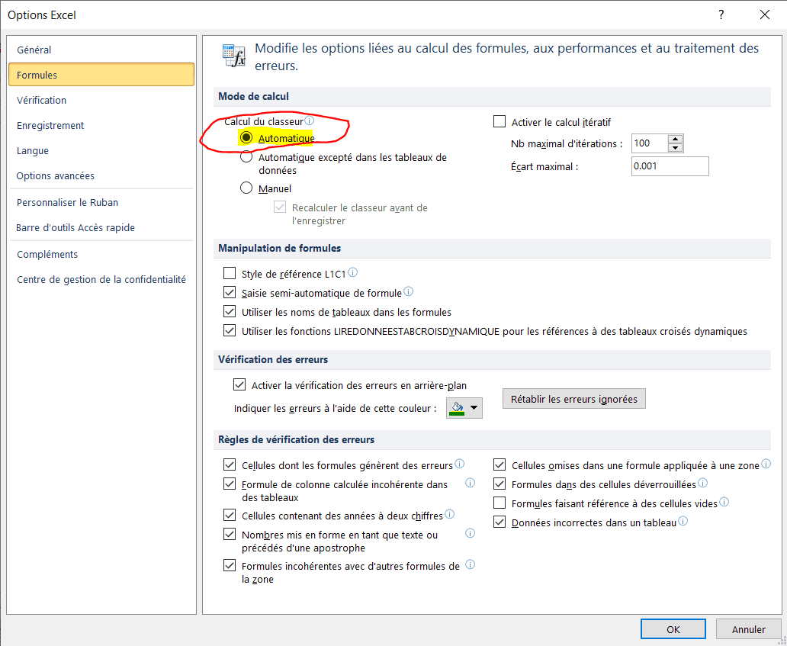This screenshot has height=646, width=787.
Task: Click info icon for Cellules dont les formules génèrent des erreurs
Action: click(459, 464)
